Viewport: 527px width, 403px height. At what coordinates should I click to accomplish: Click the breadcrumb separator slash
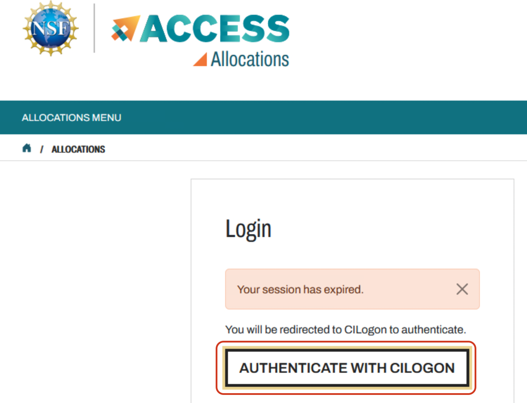[42, 149]
